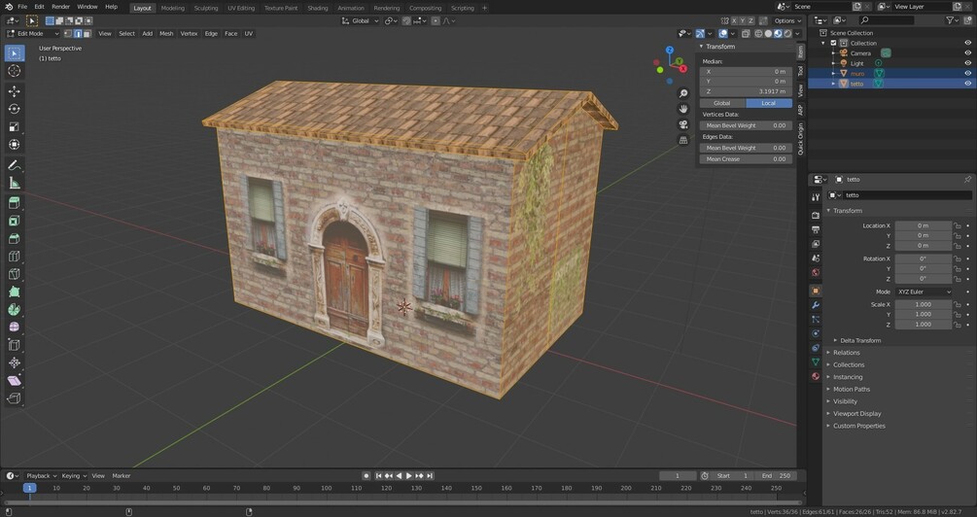Open the Global transform orientation dropdown
The width and height of the screenshot is (977, 517).
click(360, 20)
